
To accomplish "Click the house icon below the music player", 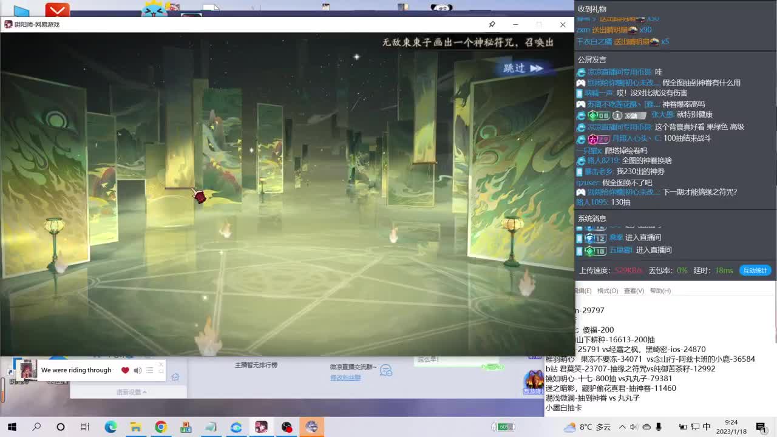I will point(175,377).
